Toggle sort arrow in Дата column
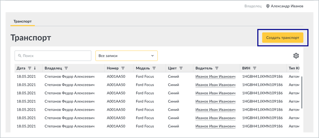The width and height of the screenshot is (319, 138). [35, 68]
